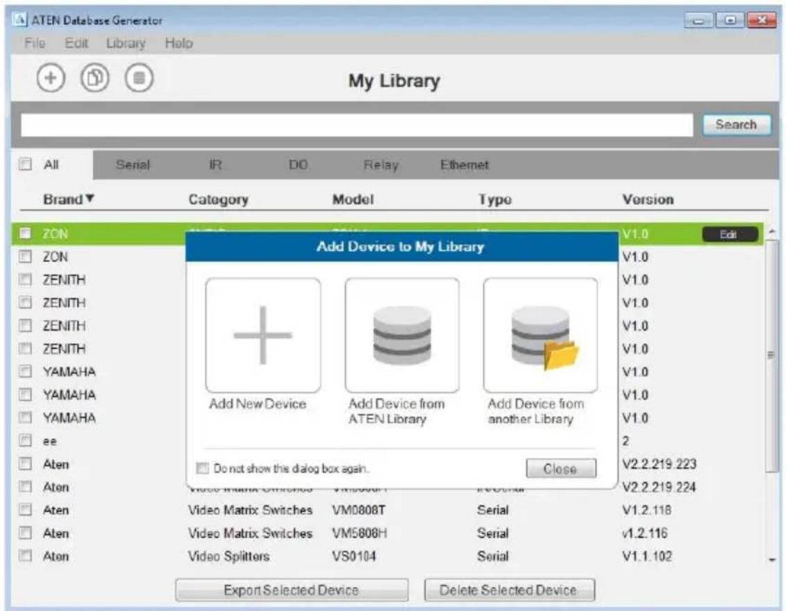Select the VM5808H model cell
Screen dimensions: 786x611
click(360, 533)
